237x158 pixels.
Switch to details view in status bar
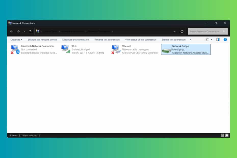(222, 135)
